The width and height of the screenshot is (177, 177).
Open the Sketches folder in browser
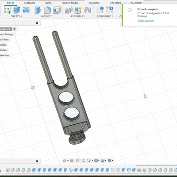(x=4, y=55)
